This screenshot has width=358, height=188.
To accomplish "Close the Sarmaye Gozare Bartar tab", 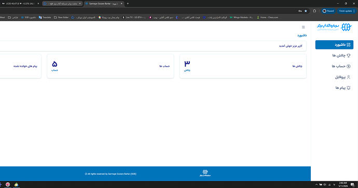I will pos(121,4).
